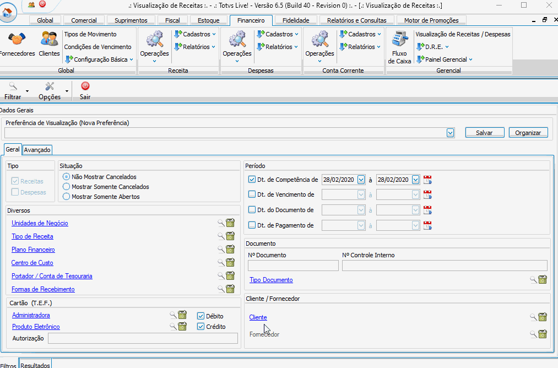Click the search magnifier for Tipo de Receita

pos(221,236)
